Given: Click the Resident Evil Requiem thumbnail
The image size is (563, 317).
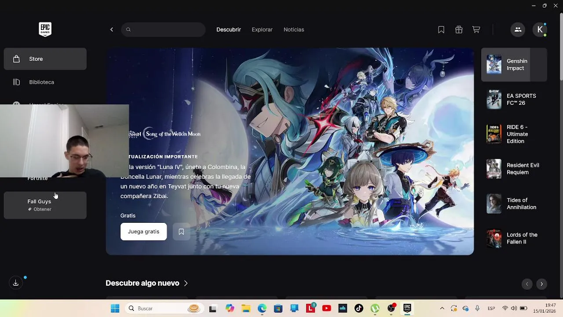Looking at the screenshot, I should [x=494, y=169].
